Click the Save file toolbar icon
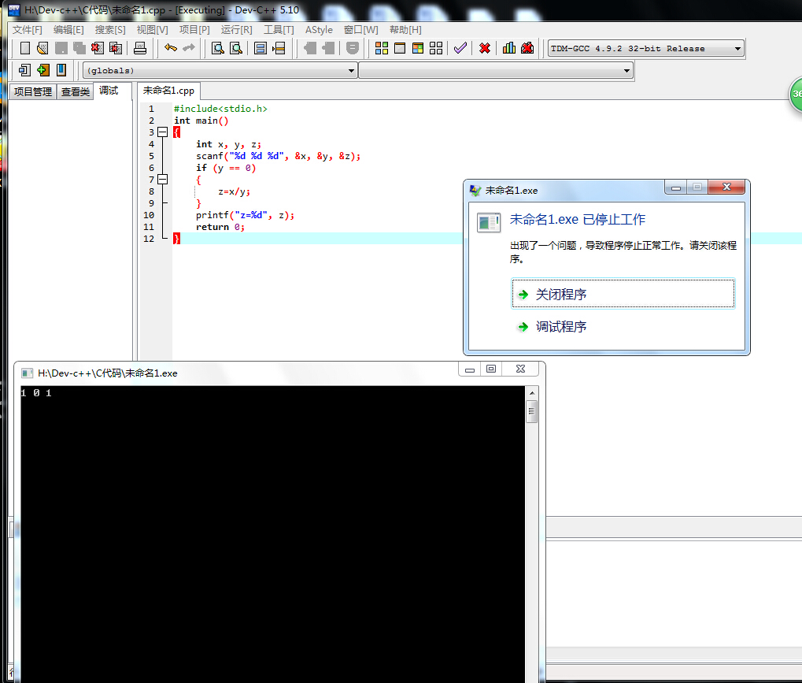Image resolution: width=802 pixels, height=683 pixels. click(x=61, y=49)
